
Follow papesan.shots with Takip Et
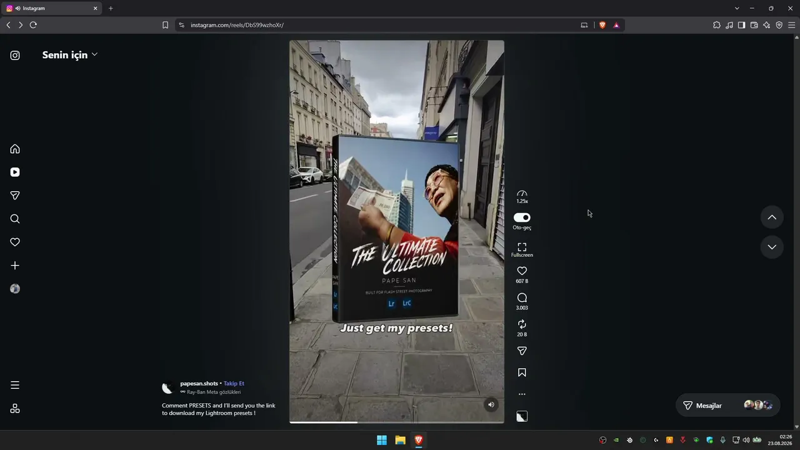click(x=234, y=383)
